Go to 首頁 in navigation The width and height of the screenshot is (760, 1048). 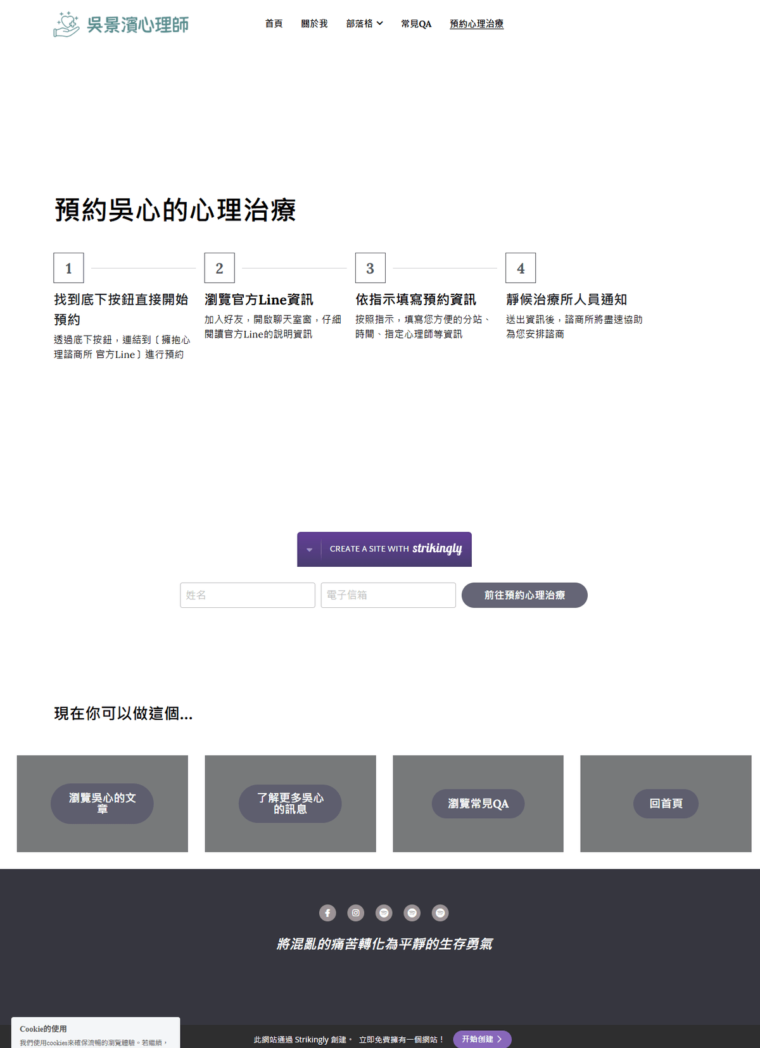point(274,23)
